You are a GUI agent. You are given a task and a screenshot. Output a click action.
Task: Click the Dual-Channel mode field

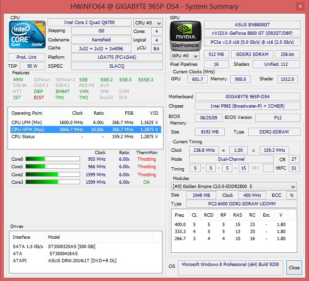click(x=231, y=159)
